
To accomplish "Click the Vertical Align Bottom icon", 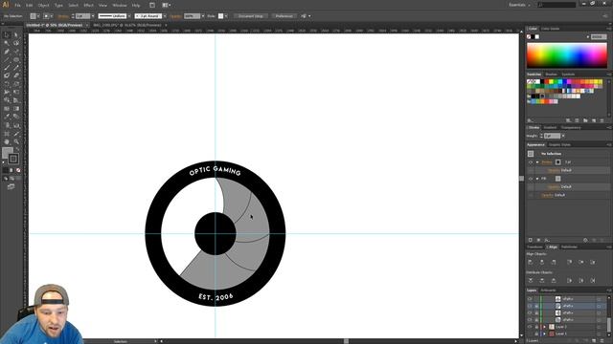I will point(593,262).
